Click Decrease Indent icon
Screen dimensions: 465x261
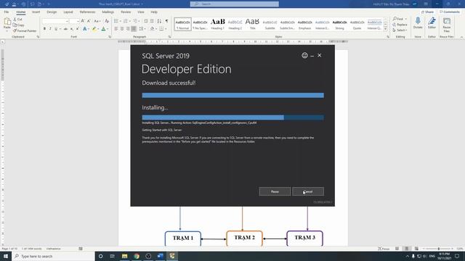(x=146, y=21)
